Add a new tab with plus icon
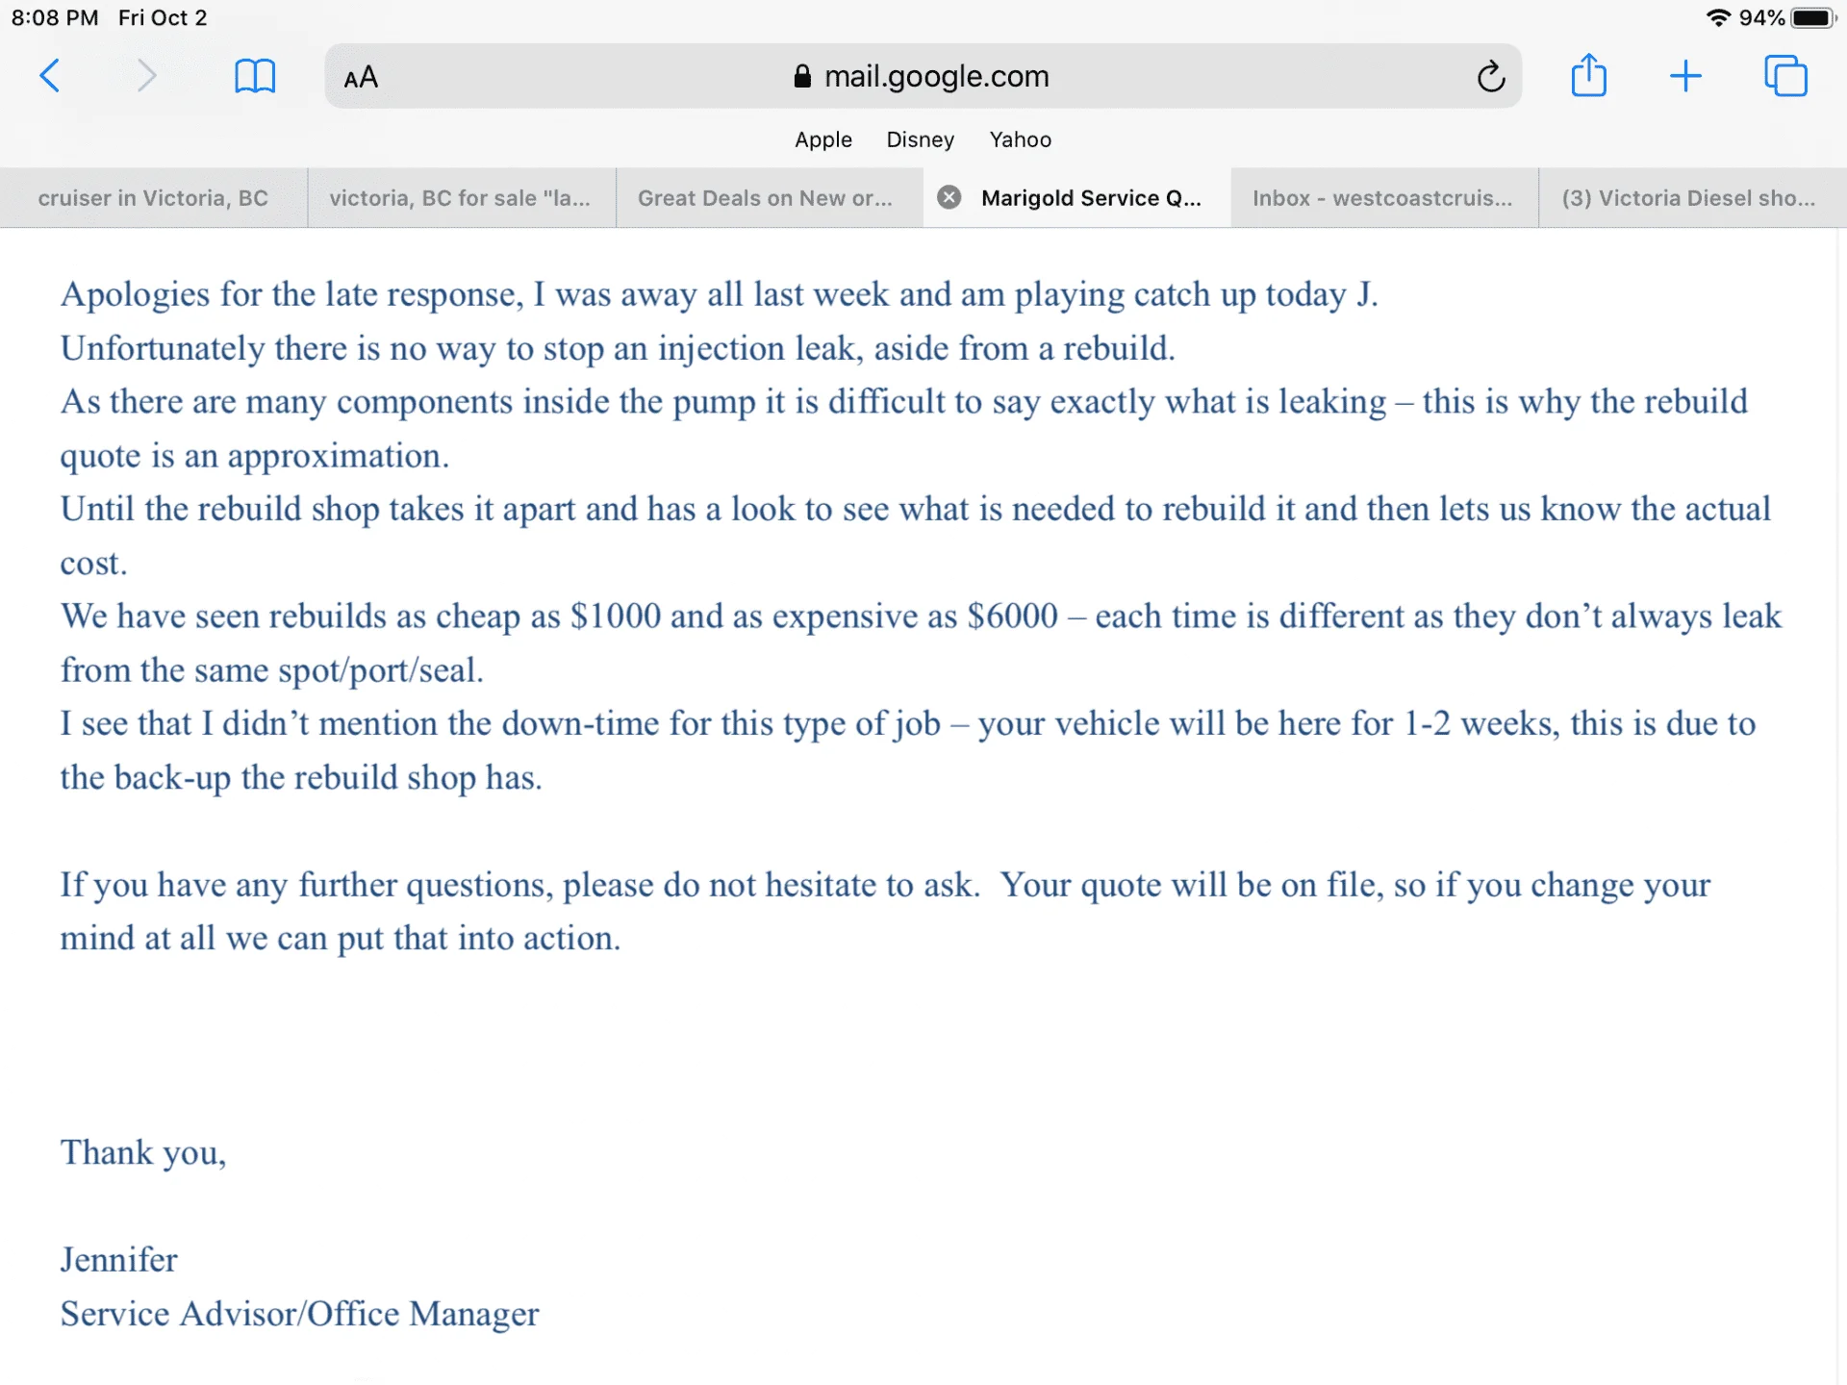 pos(1684,76)
